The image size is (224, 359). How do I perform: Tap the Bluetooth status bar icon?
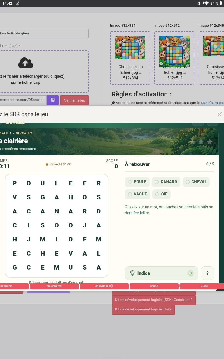200,3
